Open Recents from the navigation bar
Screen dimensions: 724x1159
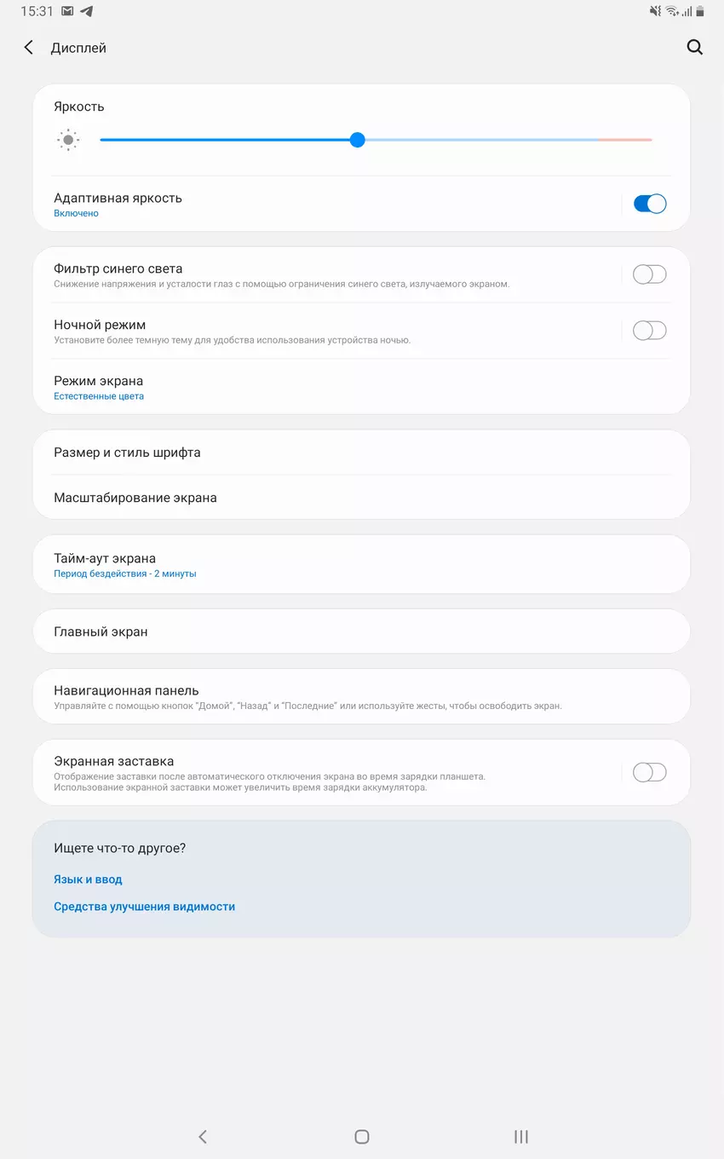click(x=521, y=1136)
